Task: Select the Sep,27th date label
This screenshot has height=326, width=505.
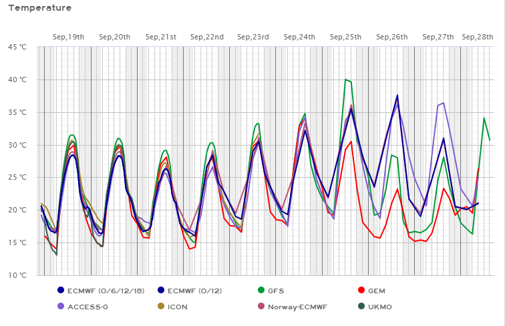Action: (x=438, y=37)
